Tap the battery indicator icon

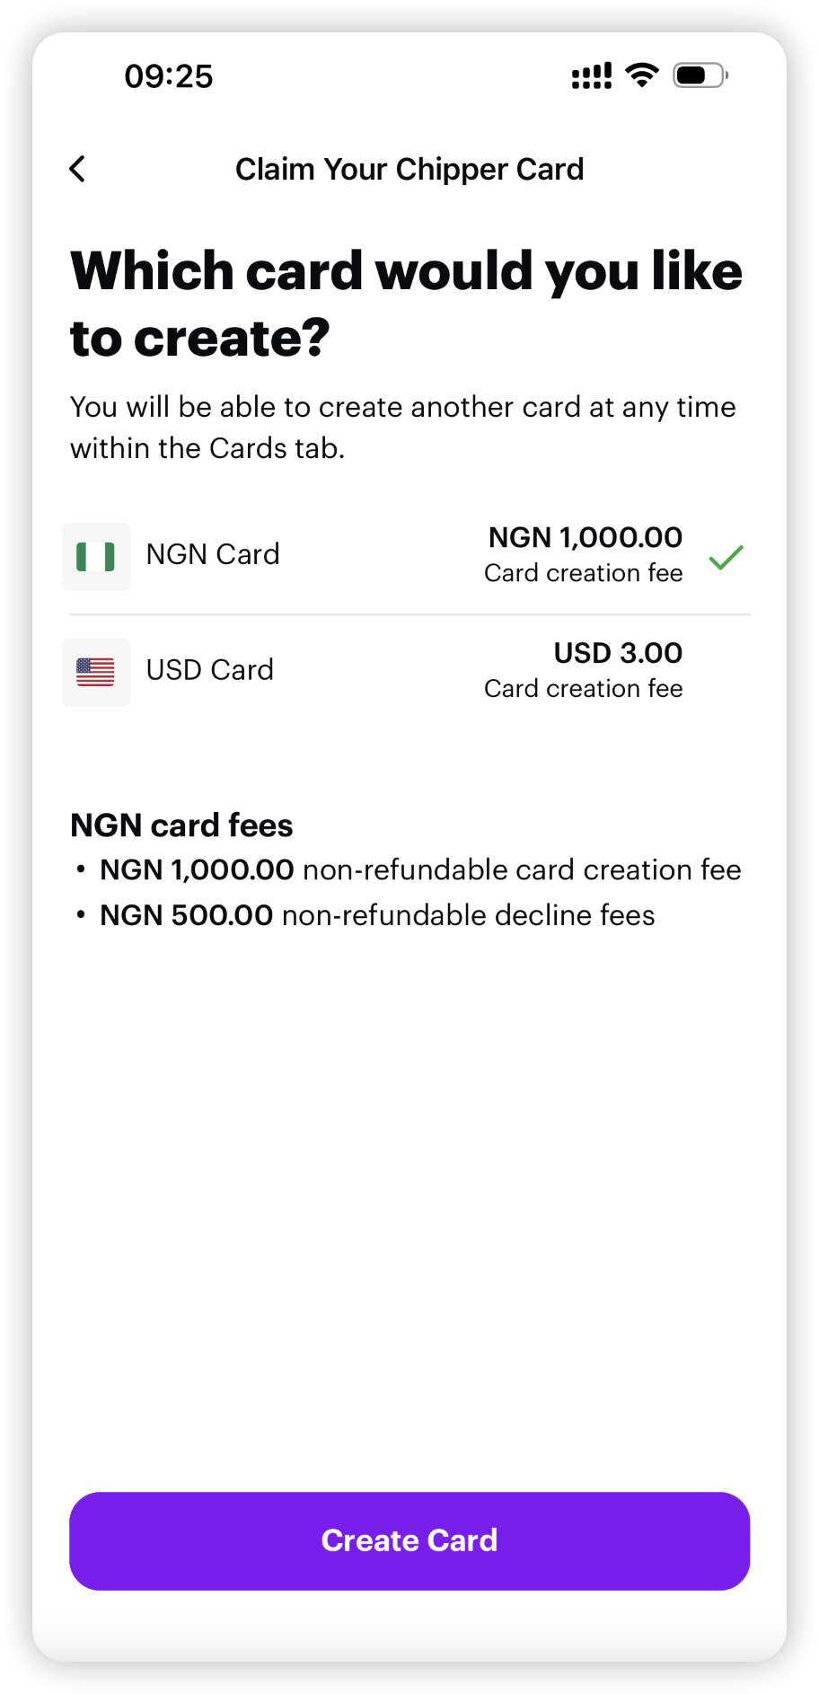click(700, 75)
